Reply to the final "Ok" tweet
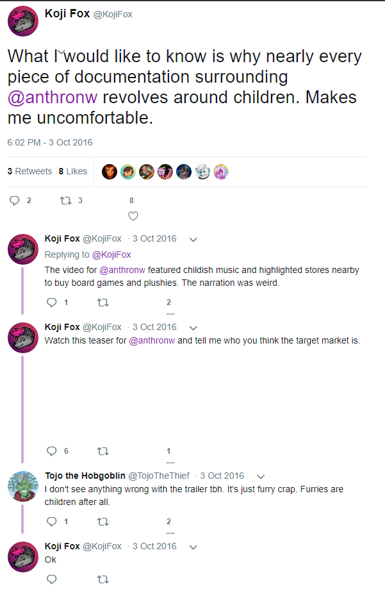 (x=52, y=579)
